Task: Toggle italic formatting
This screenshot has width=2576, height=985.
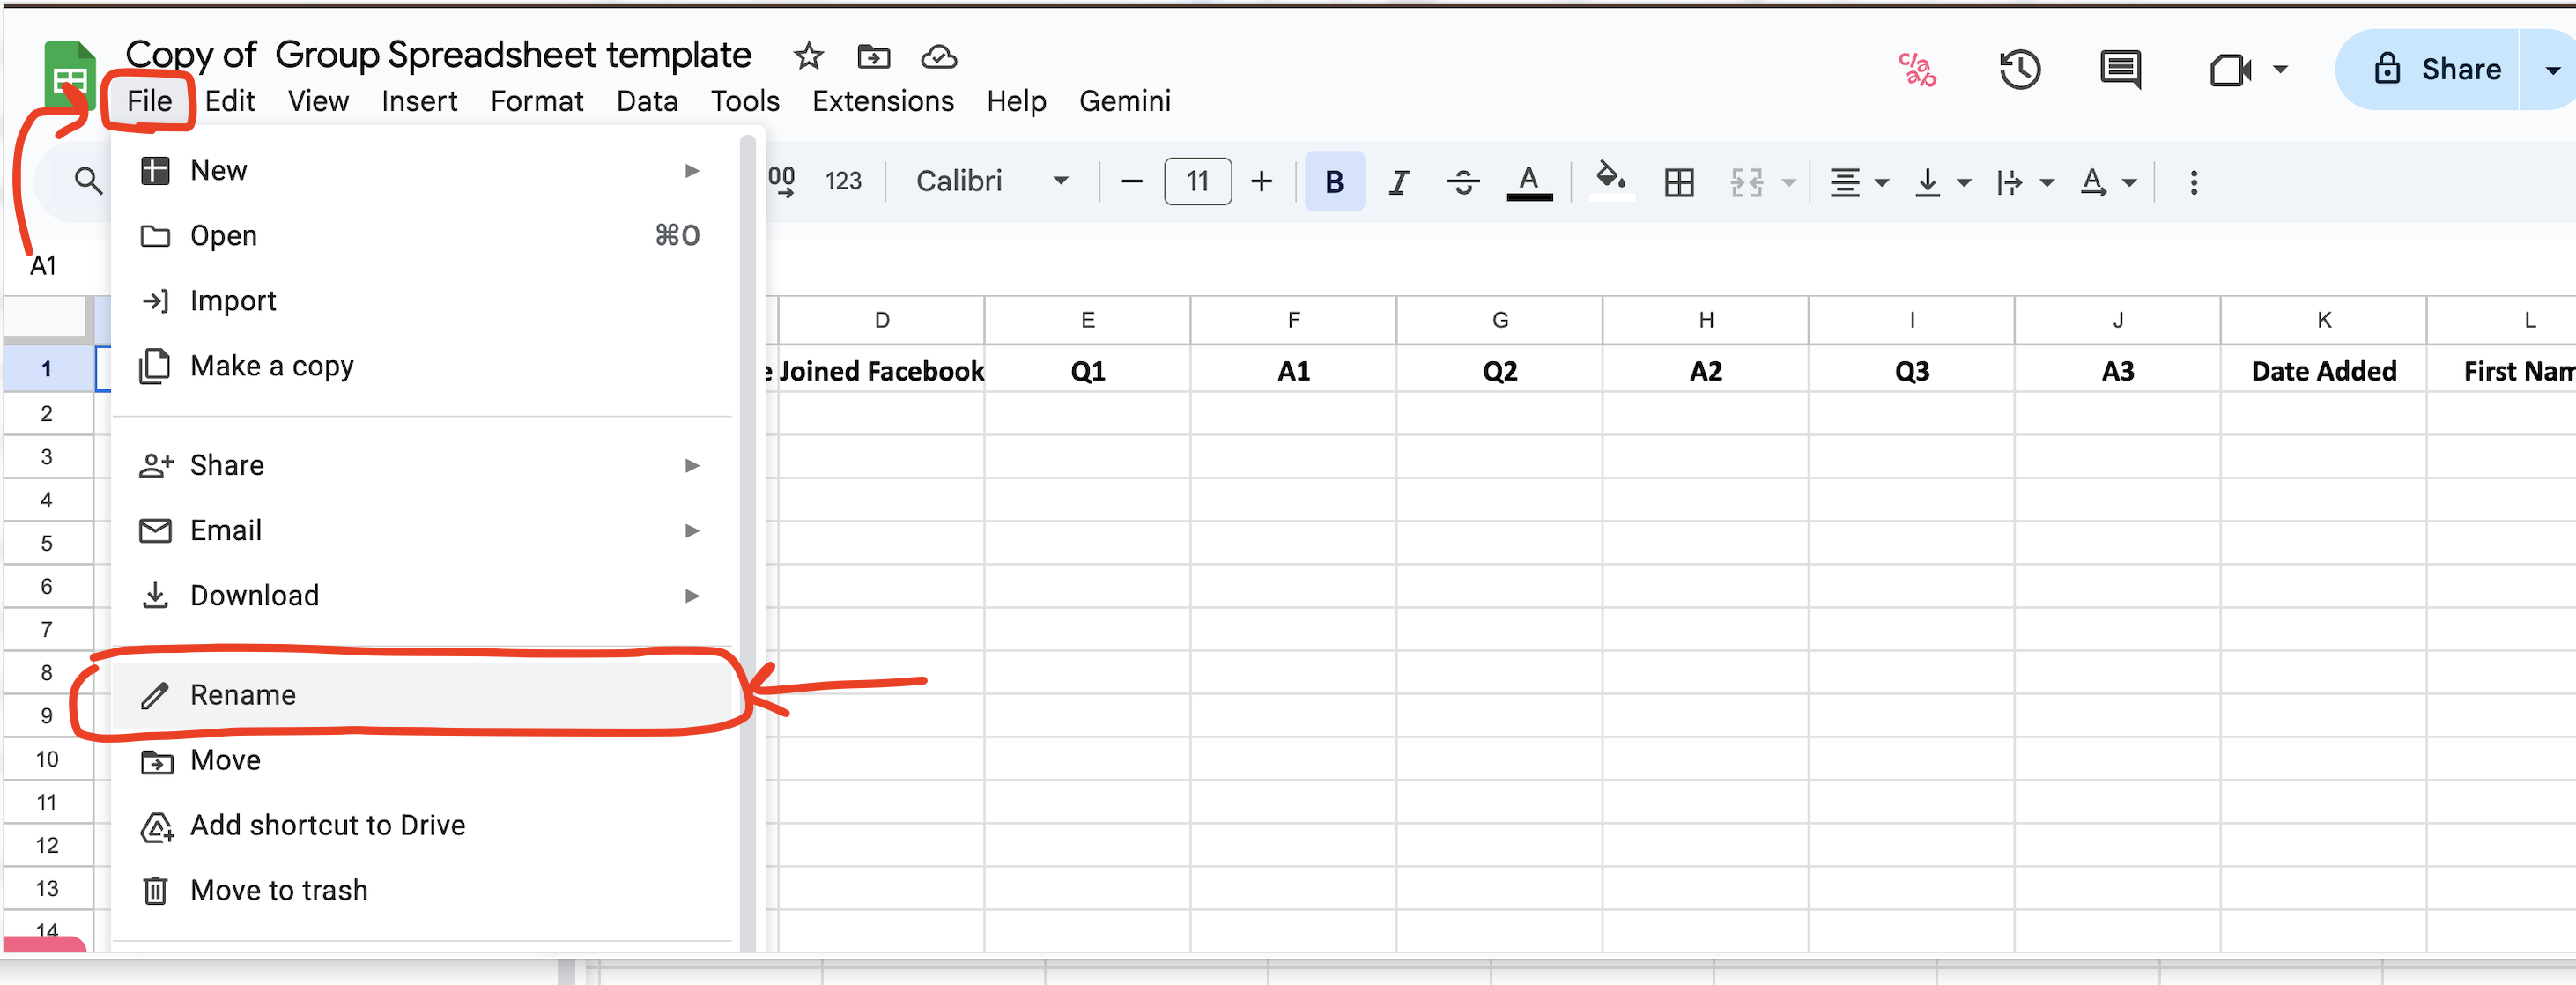Action: pos(1398,182)
